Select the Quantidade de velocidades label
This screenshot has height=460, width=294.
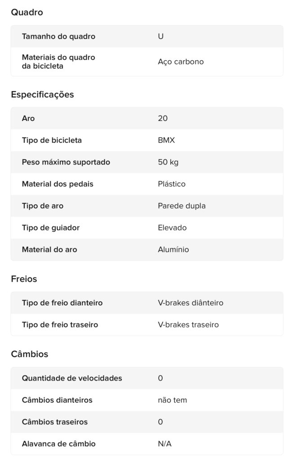72,378
